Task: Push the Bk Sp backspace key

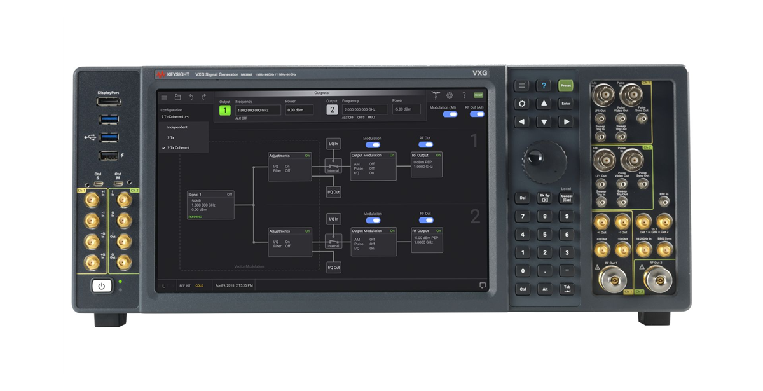Action: pyautogui.click(x=544, y=198)
